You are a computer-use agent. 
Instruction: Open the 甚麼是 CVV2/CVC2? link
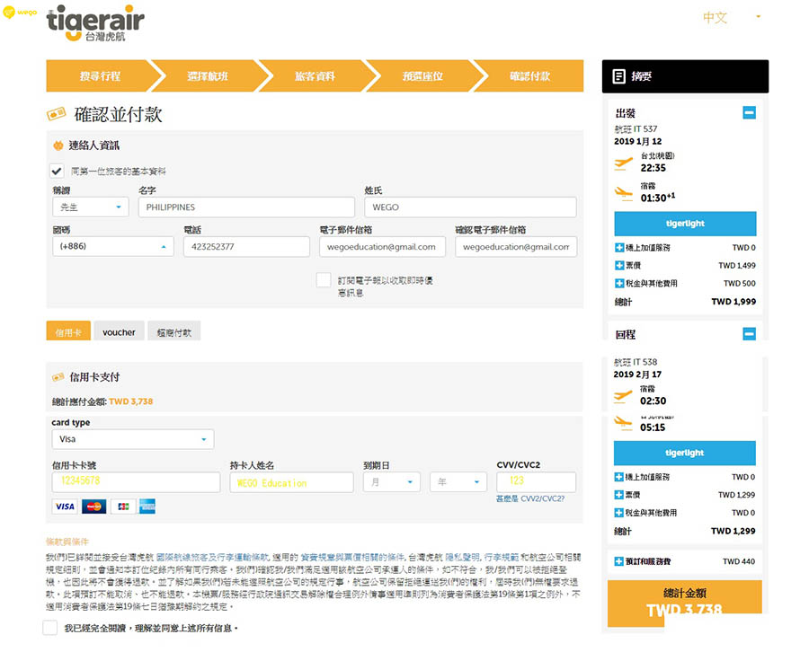(x=529, y=498)
